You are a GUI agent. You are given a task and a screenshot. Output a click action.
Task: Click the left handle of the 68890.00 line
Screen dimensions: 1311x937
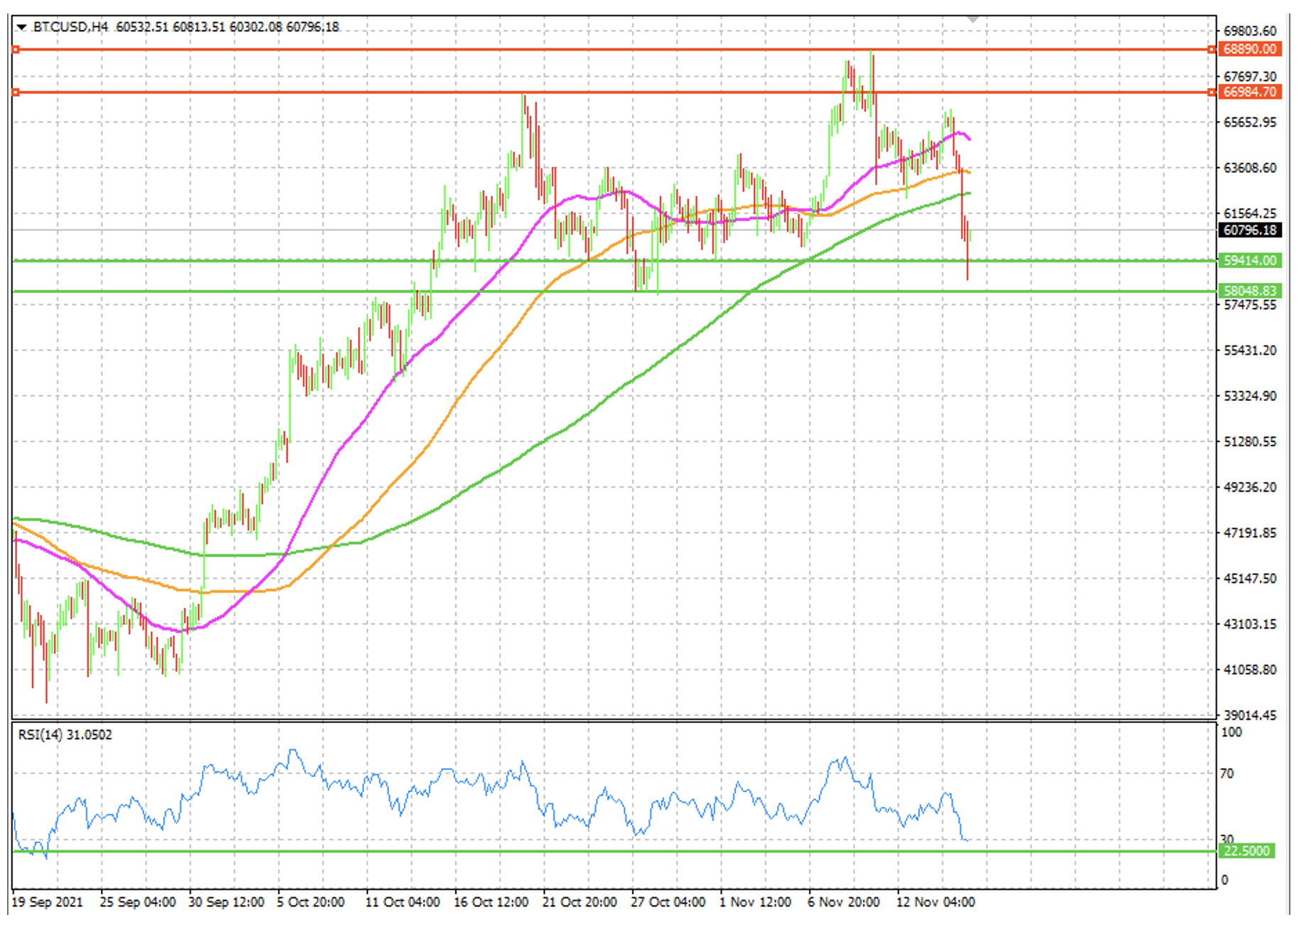16,49
